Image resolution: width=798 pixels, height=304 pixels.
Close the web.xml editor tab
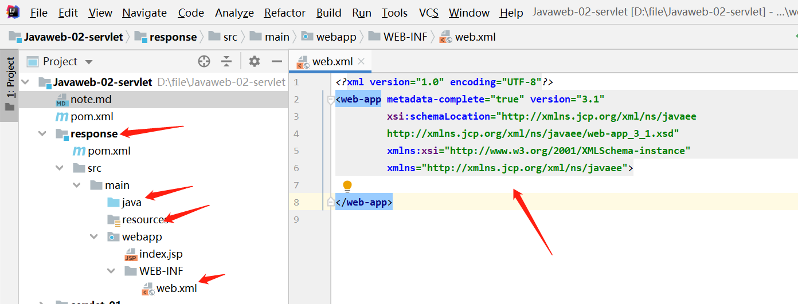(x=361, y=61)
